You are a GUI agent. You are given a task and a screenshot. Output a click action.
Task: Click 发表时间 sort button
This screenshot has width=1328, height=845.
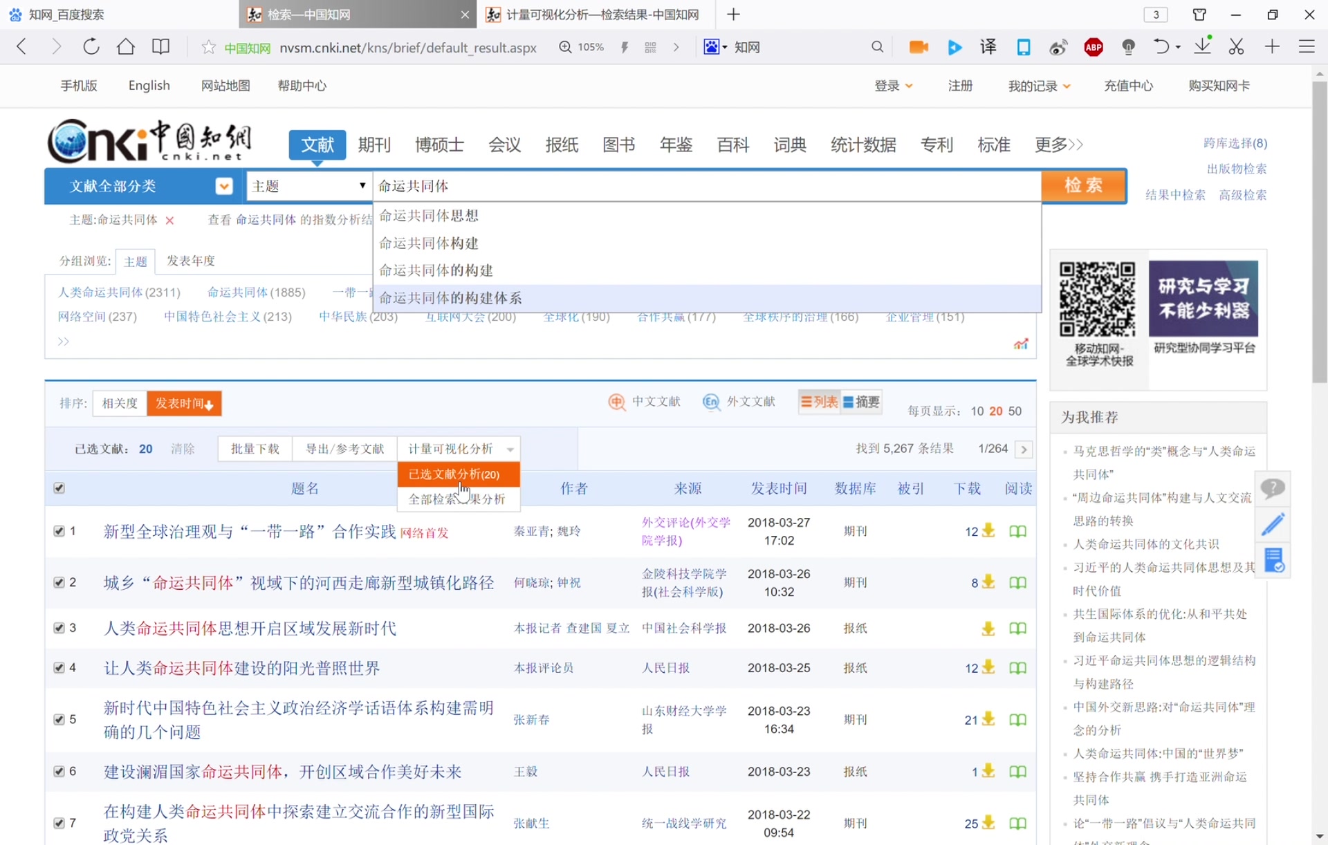point(184,402)
